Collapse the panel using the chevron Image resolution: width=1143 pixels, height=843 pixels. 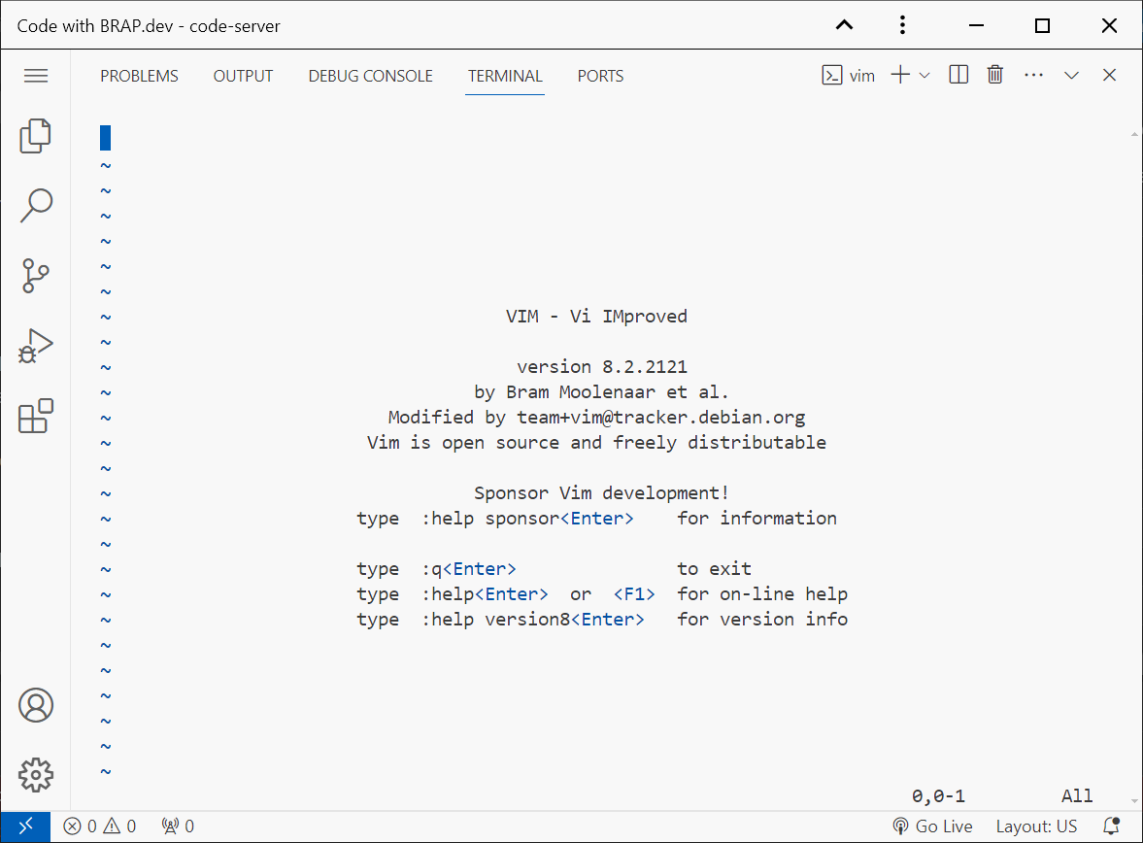[1070, 74]
